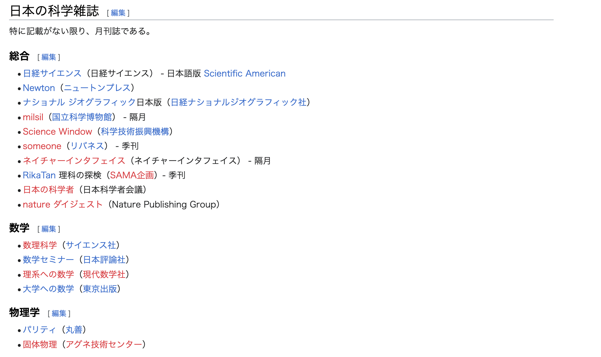Click the リバネス publisher link
The height and width of the screenshot is (357, 601).
pyautogui.click(x=87, y=146)
